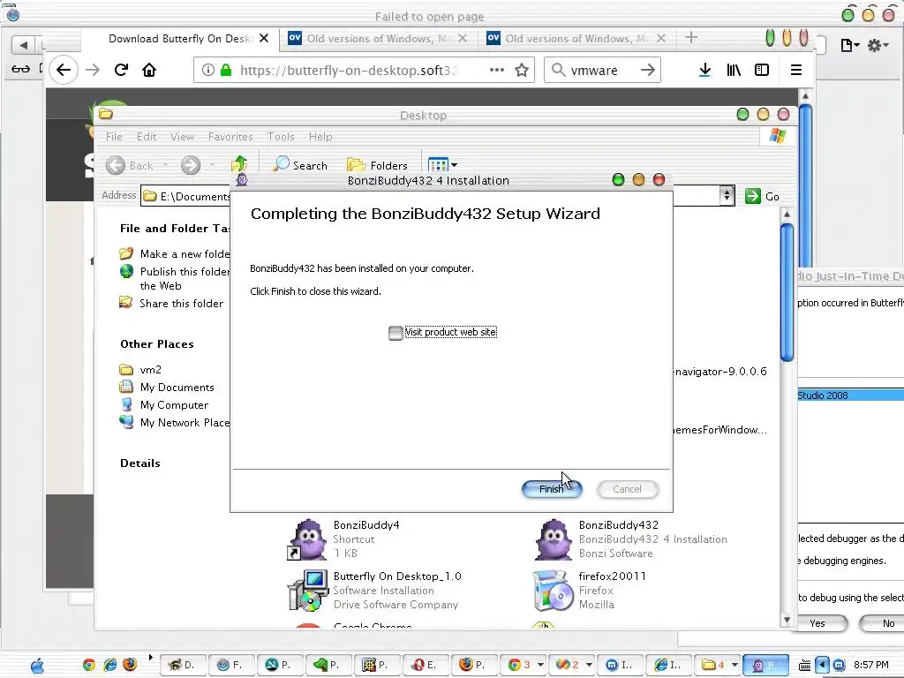
Task: Open Firefox home page
Action: click(149, 70)
